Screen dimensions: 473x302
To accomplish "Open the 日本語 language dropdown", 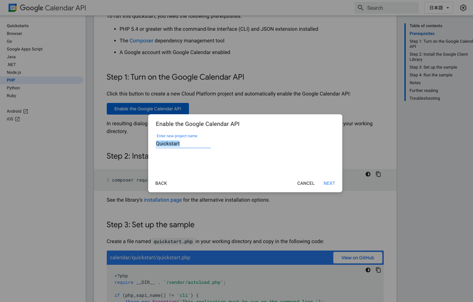I will tap(438, 8).
